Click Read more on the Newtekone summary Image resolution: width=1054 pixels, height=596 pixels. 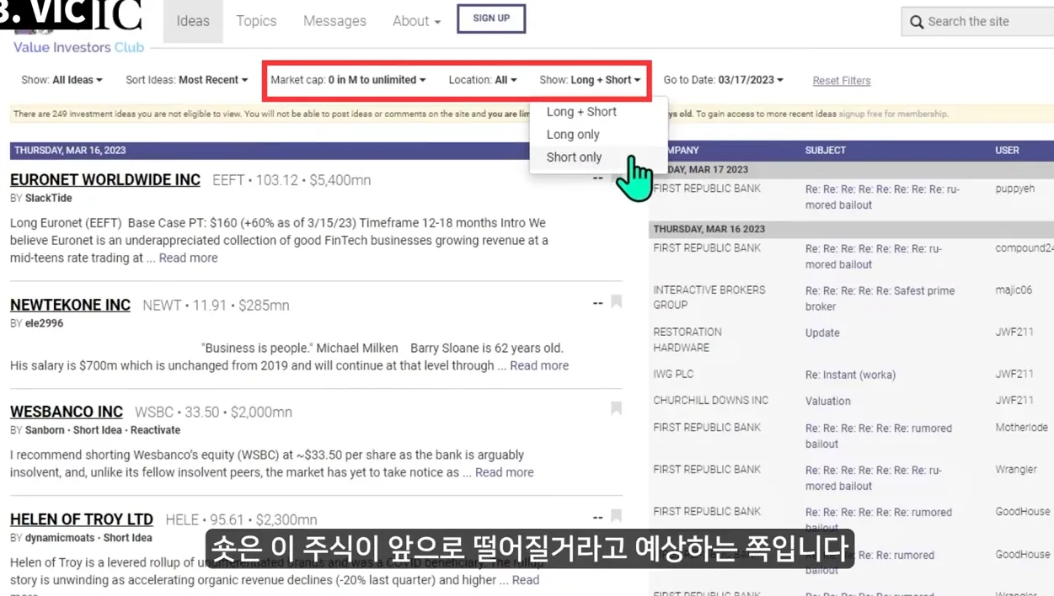(x=539, y=365)
